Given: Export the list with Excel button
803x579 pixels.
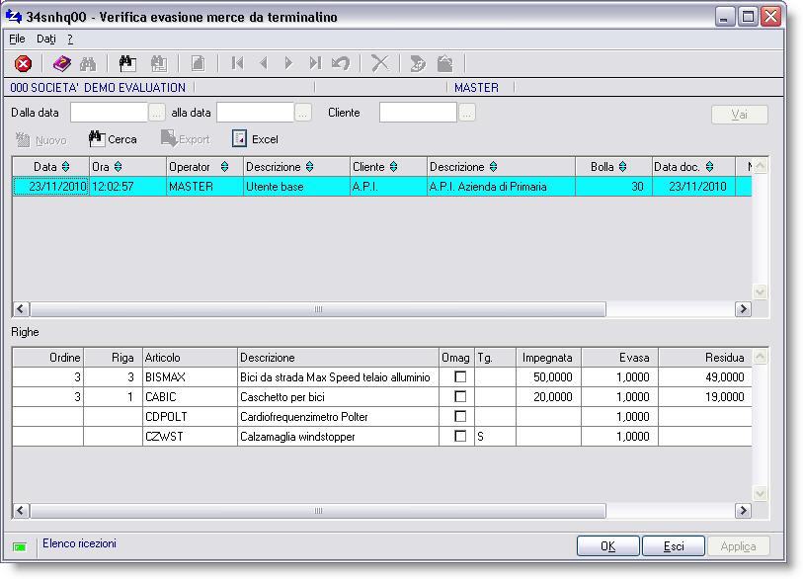Looking at the screenshot, I should point(255,139).
